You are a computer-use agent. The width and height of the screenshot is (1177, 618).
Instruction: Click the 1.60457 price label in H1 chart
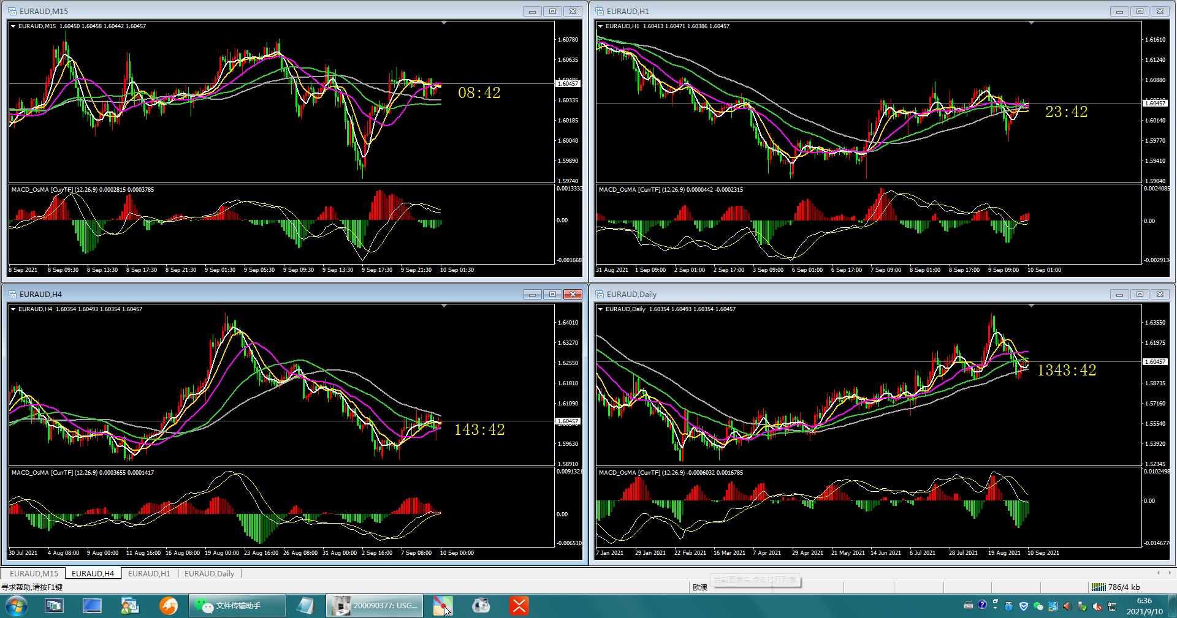(x=1155, y=103)
